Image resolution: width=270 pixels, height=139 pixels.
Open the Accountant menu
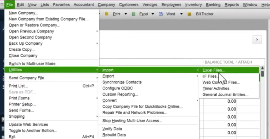(x=84, y=5)
